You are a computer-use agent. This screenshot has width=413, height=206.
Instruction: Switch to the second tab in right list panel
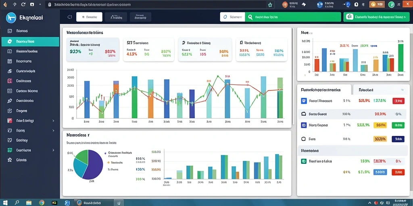coord(381,90)
